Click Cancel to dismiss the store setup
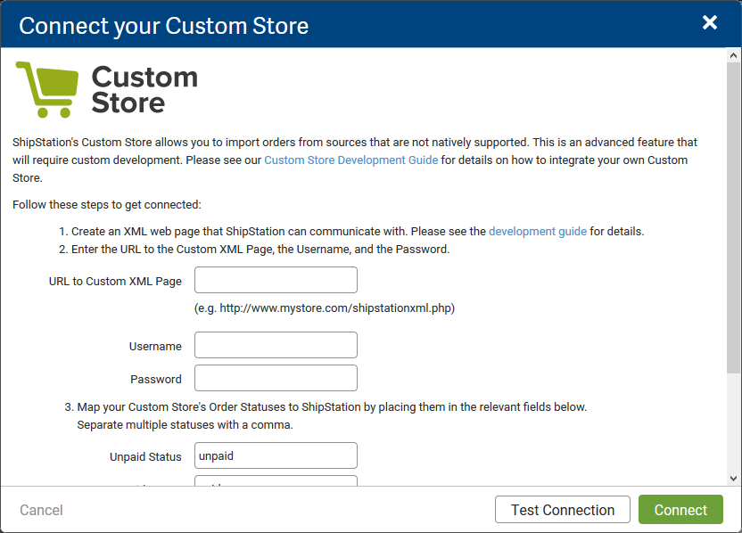This screenshot has height=533, width=742. click(x=41, y=510)
